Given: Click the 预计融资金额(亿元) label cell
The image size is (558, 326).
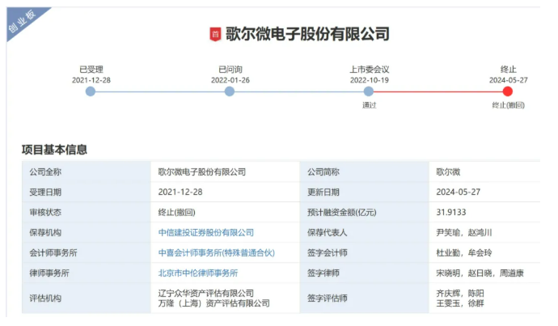Looking at the screenshot, I should [365, 213].
